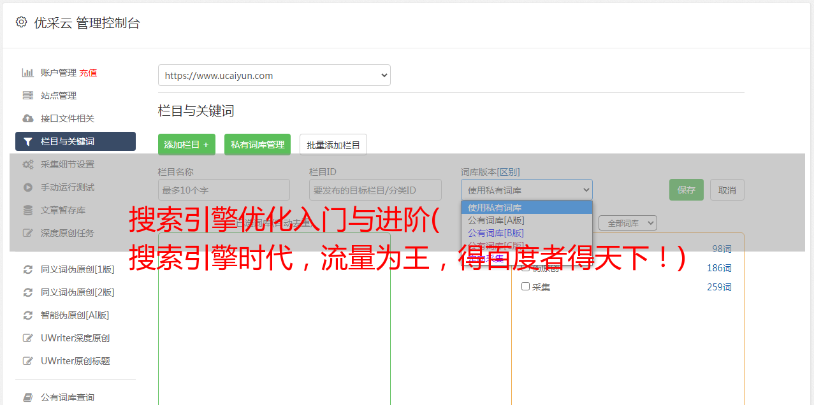Viewport: 814px width, 405px height.
Task: Click the 栏目与关键词 page heading
Action: point(196,111)
